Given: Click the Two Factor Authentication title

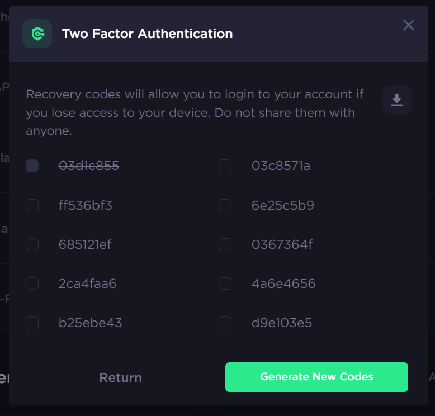Looking at the screenshot, I should point(147,34).
